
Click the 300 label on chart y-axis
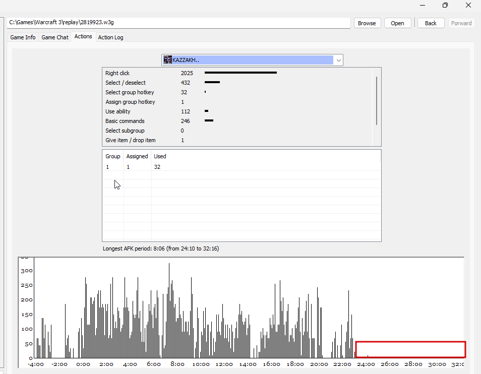tap(26, 271)
